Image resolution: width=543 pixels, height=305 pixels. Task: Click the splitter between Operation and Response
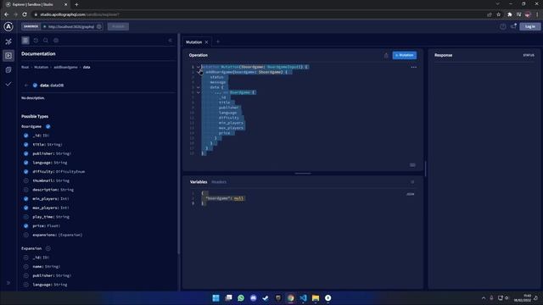point(425,169)
